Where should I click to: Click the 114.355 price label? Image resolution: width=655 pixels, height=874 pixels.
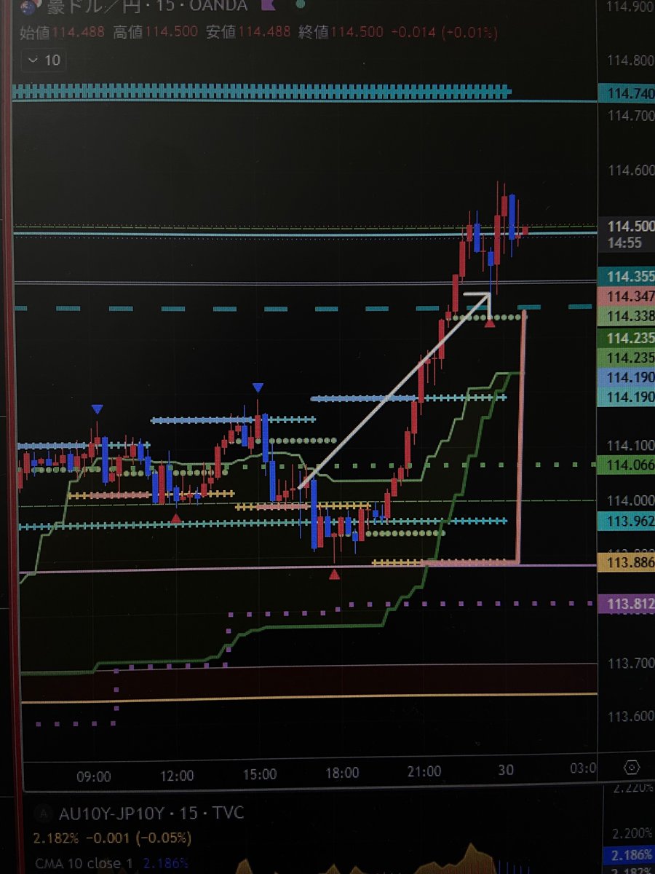(x=627, y=277)
